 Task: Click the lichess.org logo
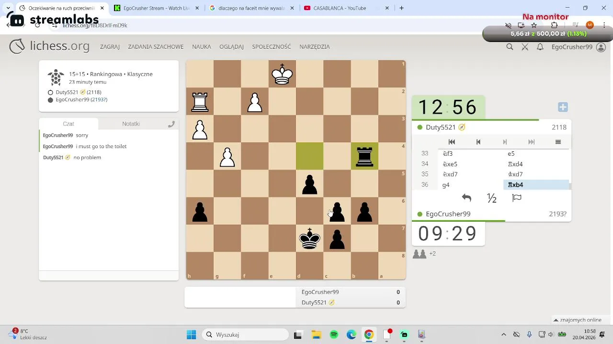coord(49,46)
